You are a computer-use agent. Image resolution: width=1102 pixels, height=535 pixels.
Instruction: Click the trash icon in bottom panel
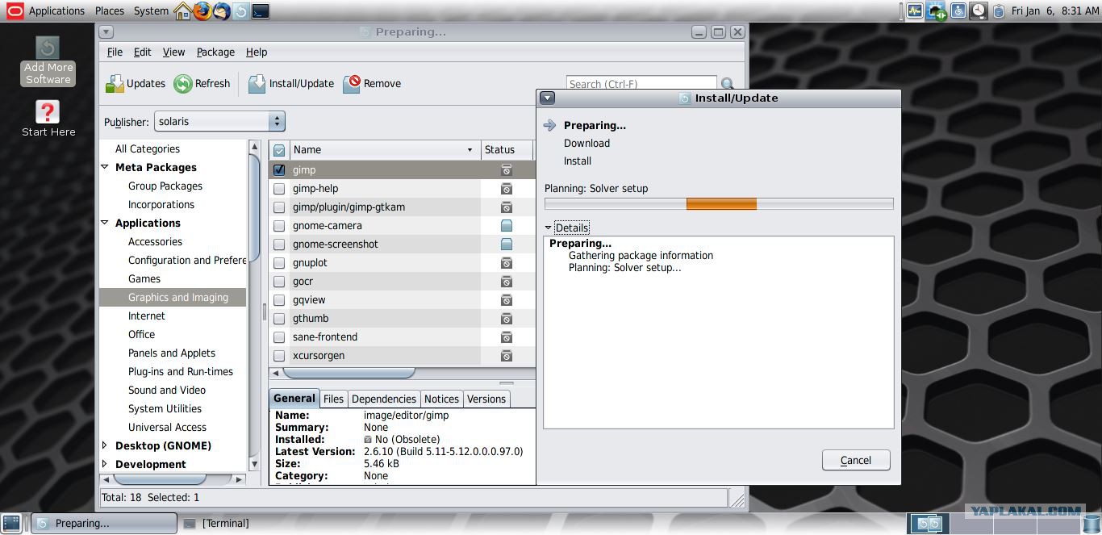coord(1092,524)
